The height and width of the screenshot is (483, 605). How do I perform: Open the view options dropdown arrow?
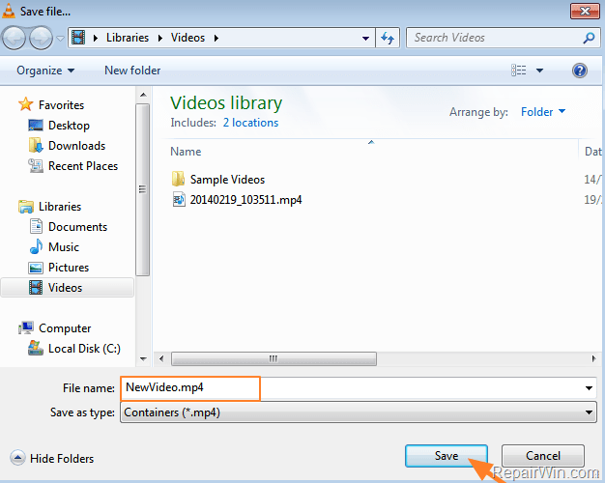coord(539,71)
